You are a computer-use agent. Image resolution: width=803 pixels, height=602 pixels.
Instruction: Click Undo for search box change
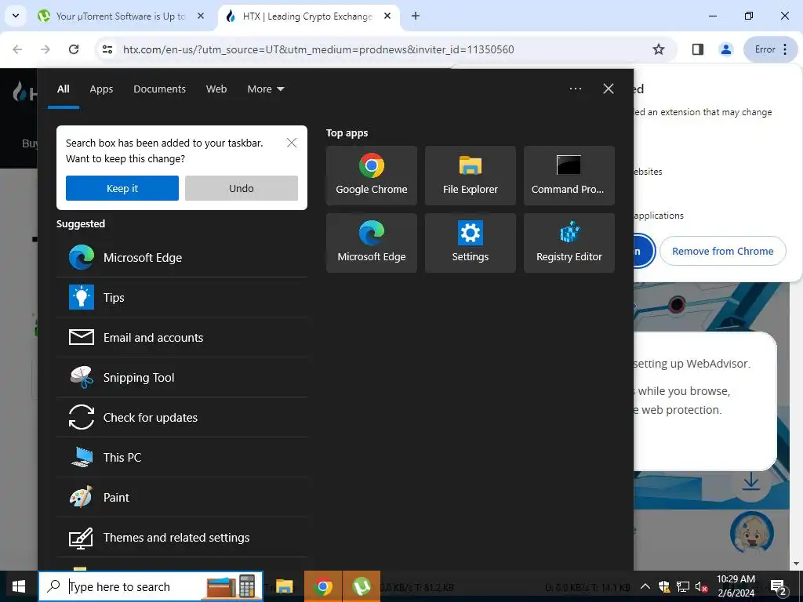click(x=242, y=188)
